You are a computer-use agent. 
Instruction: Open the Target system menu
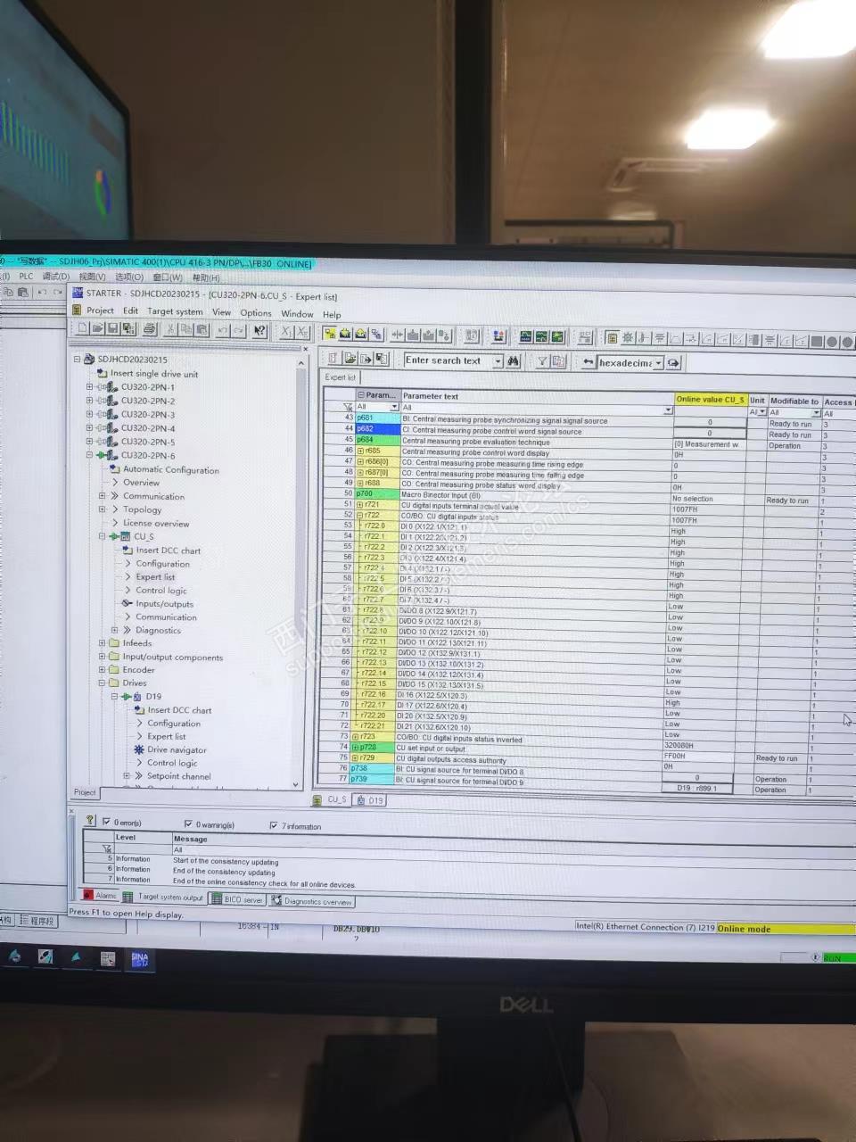click(175, 311)
